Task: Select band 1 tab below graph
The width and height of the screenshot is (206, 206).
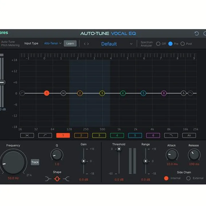Action: click(x=63, y=135)
